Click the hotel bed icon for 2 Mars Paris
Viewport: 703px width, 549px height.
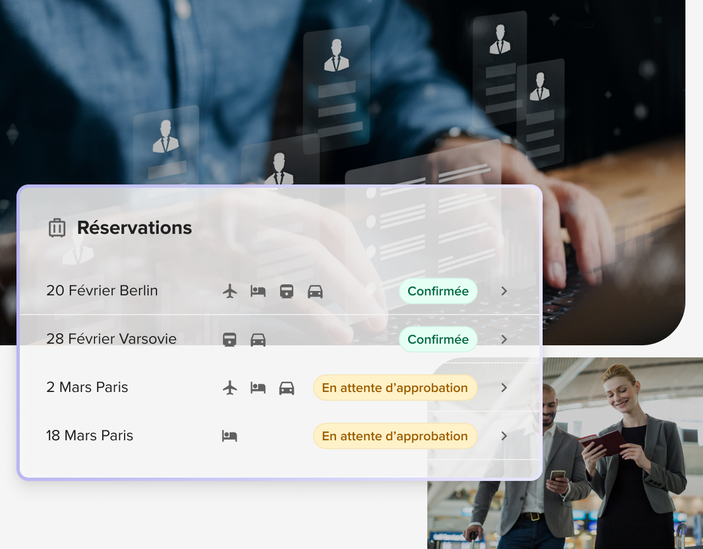pyautogui.click(x=258, y=388)
